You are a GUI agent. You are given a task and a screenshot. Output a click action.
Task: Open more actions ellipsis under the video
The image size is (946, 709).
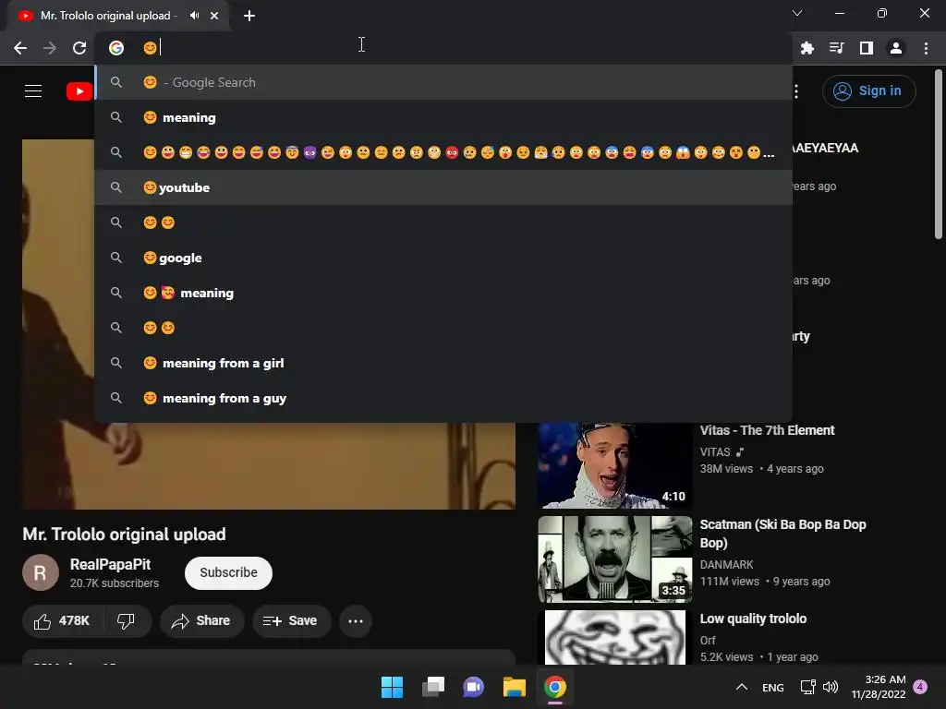[x=356, y=621]
